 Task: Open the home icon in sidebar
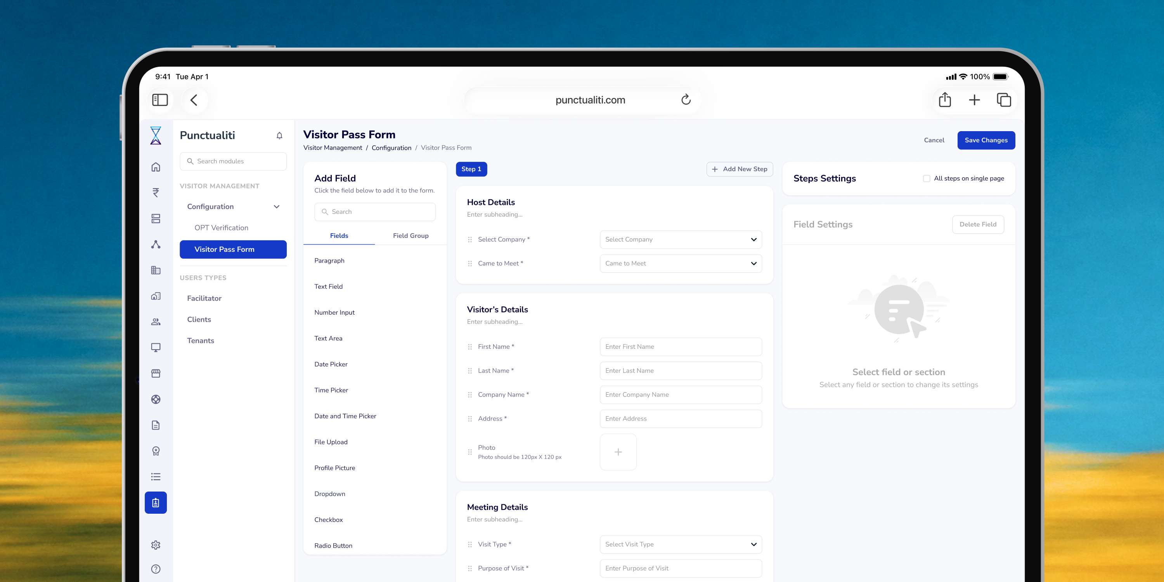156,167
